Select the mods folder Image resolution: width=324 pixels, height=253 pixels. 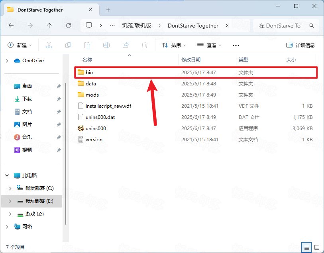pos(196,95)
